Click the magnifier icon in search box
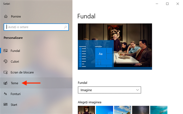Image resolution: width=183 pixels, height=114 pixels. click(66, 27)
